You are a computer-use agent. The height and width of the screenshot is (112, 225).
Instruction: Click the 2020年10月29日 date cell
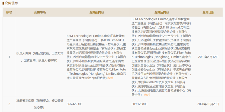coord(208,104)
